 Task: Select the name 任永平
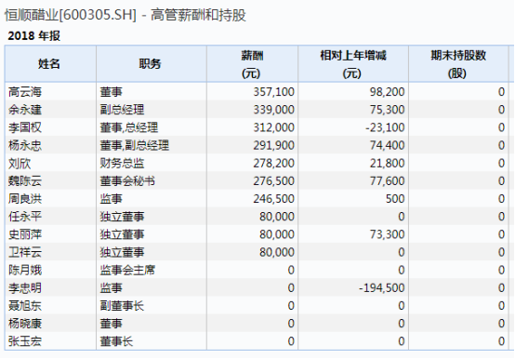[25, 217]
